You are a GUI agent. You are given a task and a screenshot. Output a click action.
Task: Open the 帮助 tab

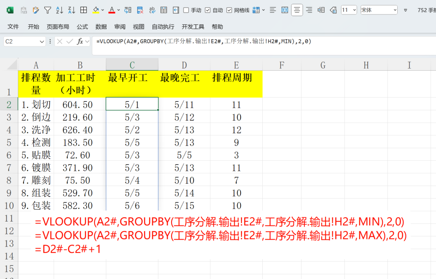pos(217,27)
